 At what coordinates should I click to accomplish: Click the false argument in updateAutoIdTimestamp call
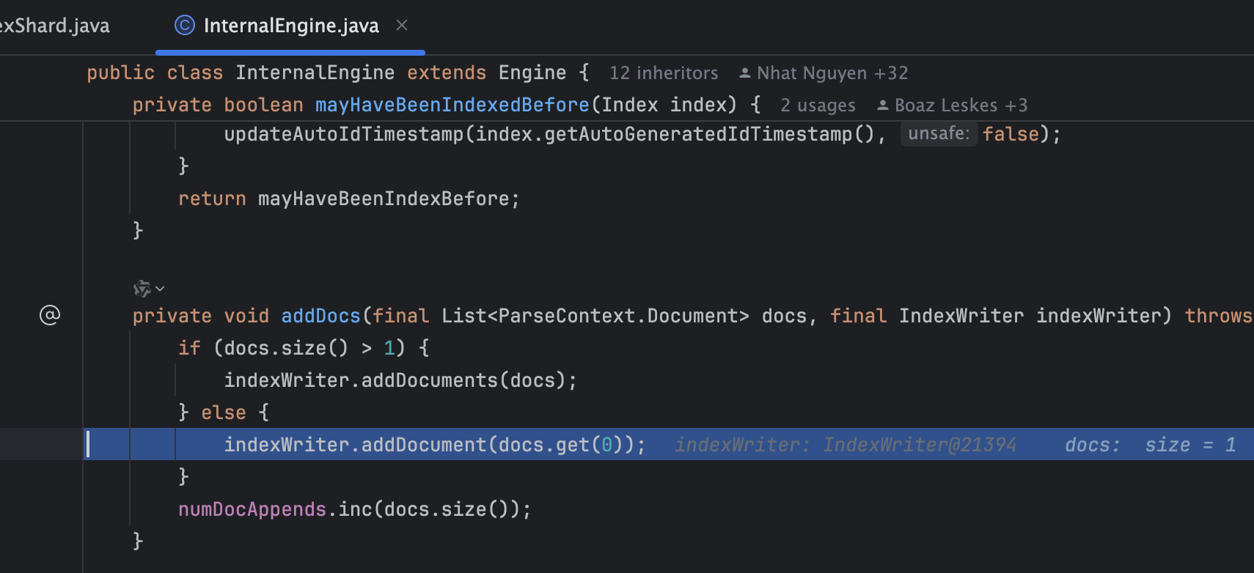click(x=1011, y=134)
